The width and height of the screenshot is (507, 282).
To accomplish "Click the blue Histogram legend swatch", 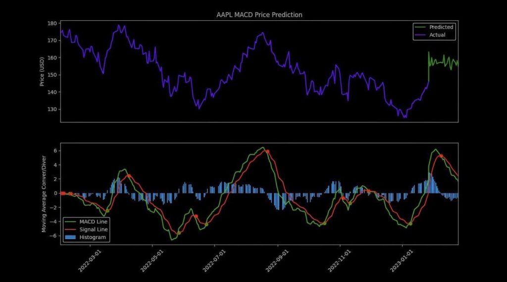I will [70, 237].
